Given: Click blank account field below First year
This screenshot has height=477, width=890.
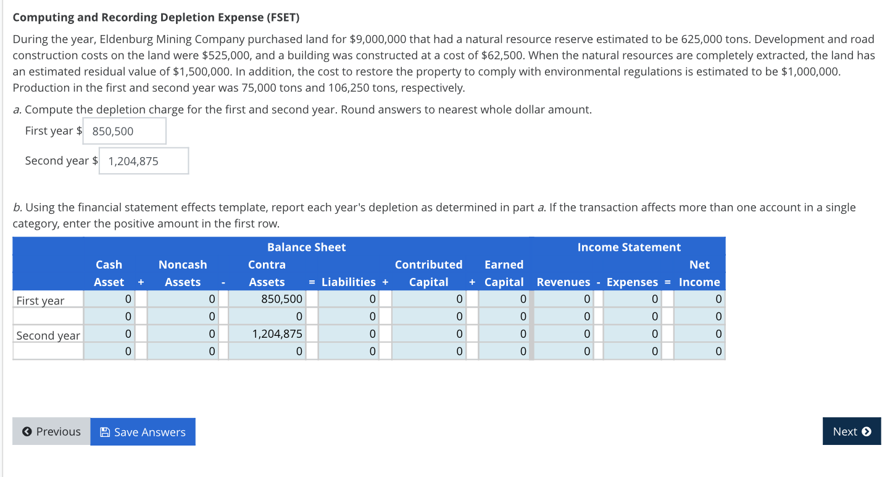Looking at the screenshot, I should click(x=48, y=317).
